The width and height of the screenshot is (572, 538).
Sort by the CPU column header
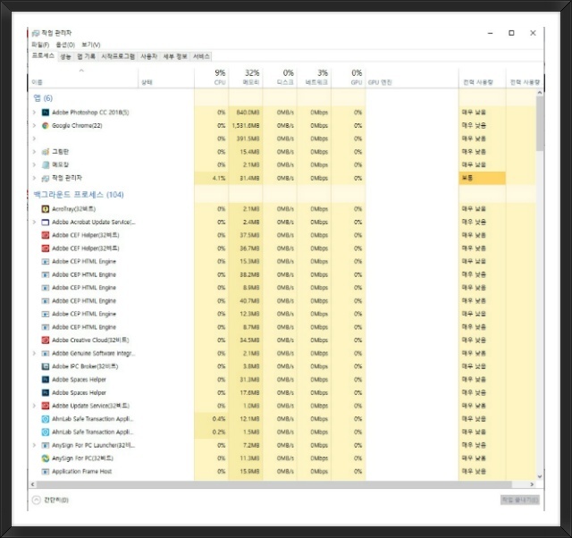(212, 78)
